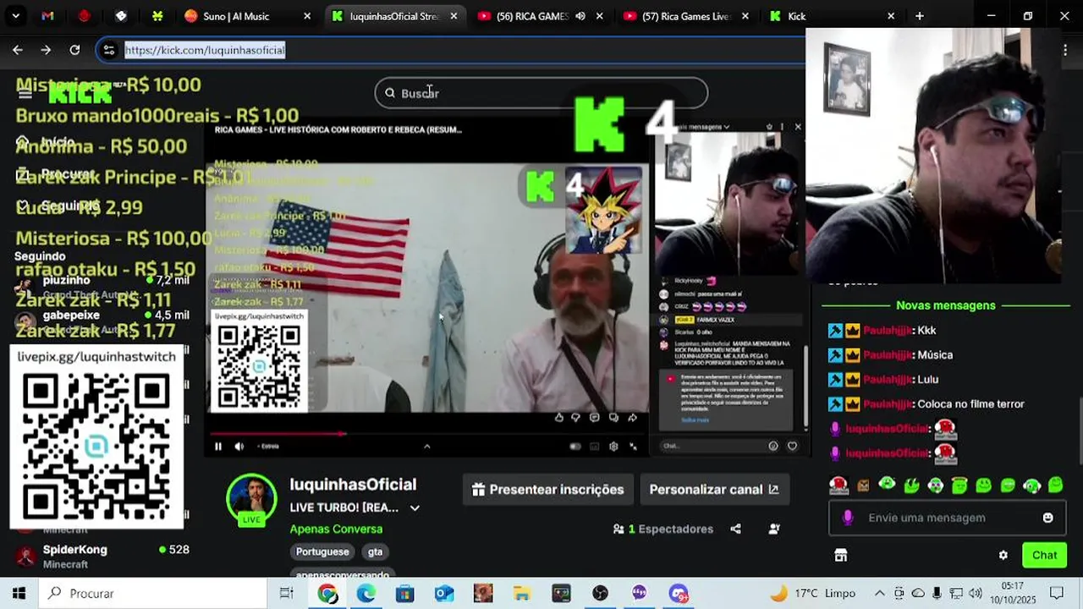Open the taskbar volume icon

tap(976, 594)
